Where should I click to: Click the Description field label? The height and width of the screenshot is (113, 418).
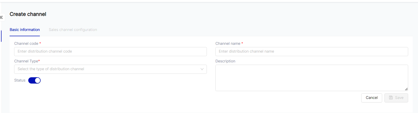click(225, 61)
